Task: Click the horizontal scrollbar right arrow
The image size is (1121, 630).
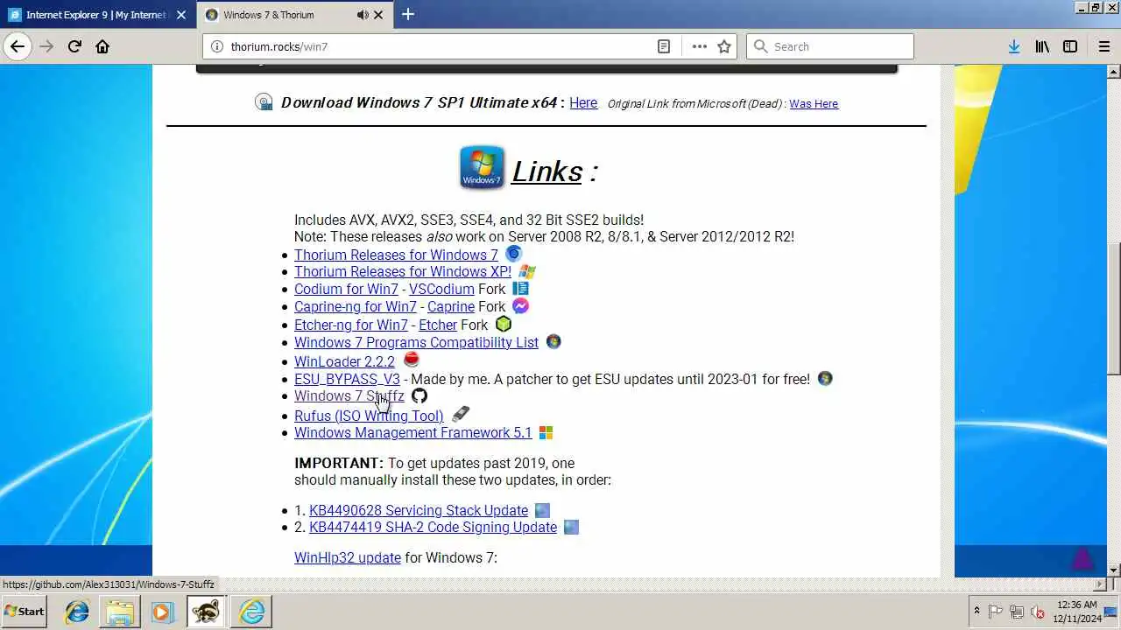Action: (x=1101, y=584)
